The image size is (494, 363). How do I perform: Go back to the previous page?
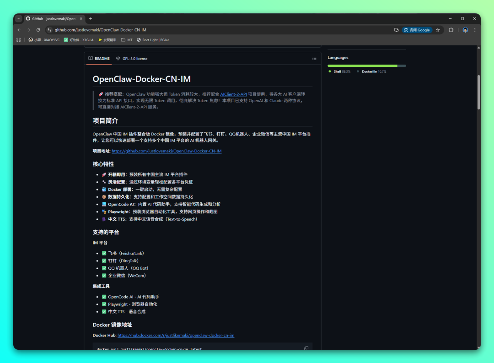(x=19, y=30)
